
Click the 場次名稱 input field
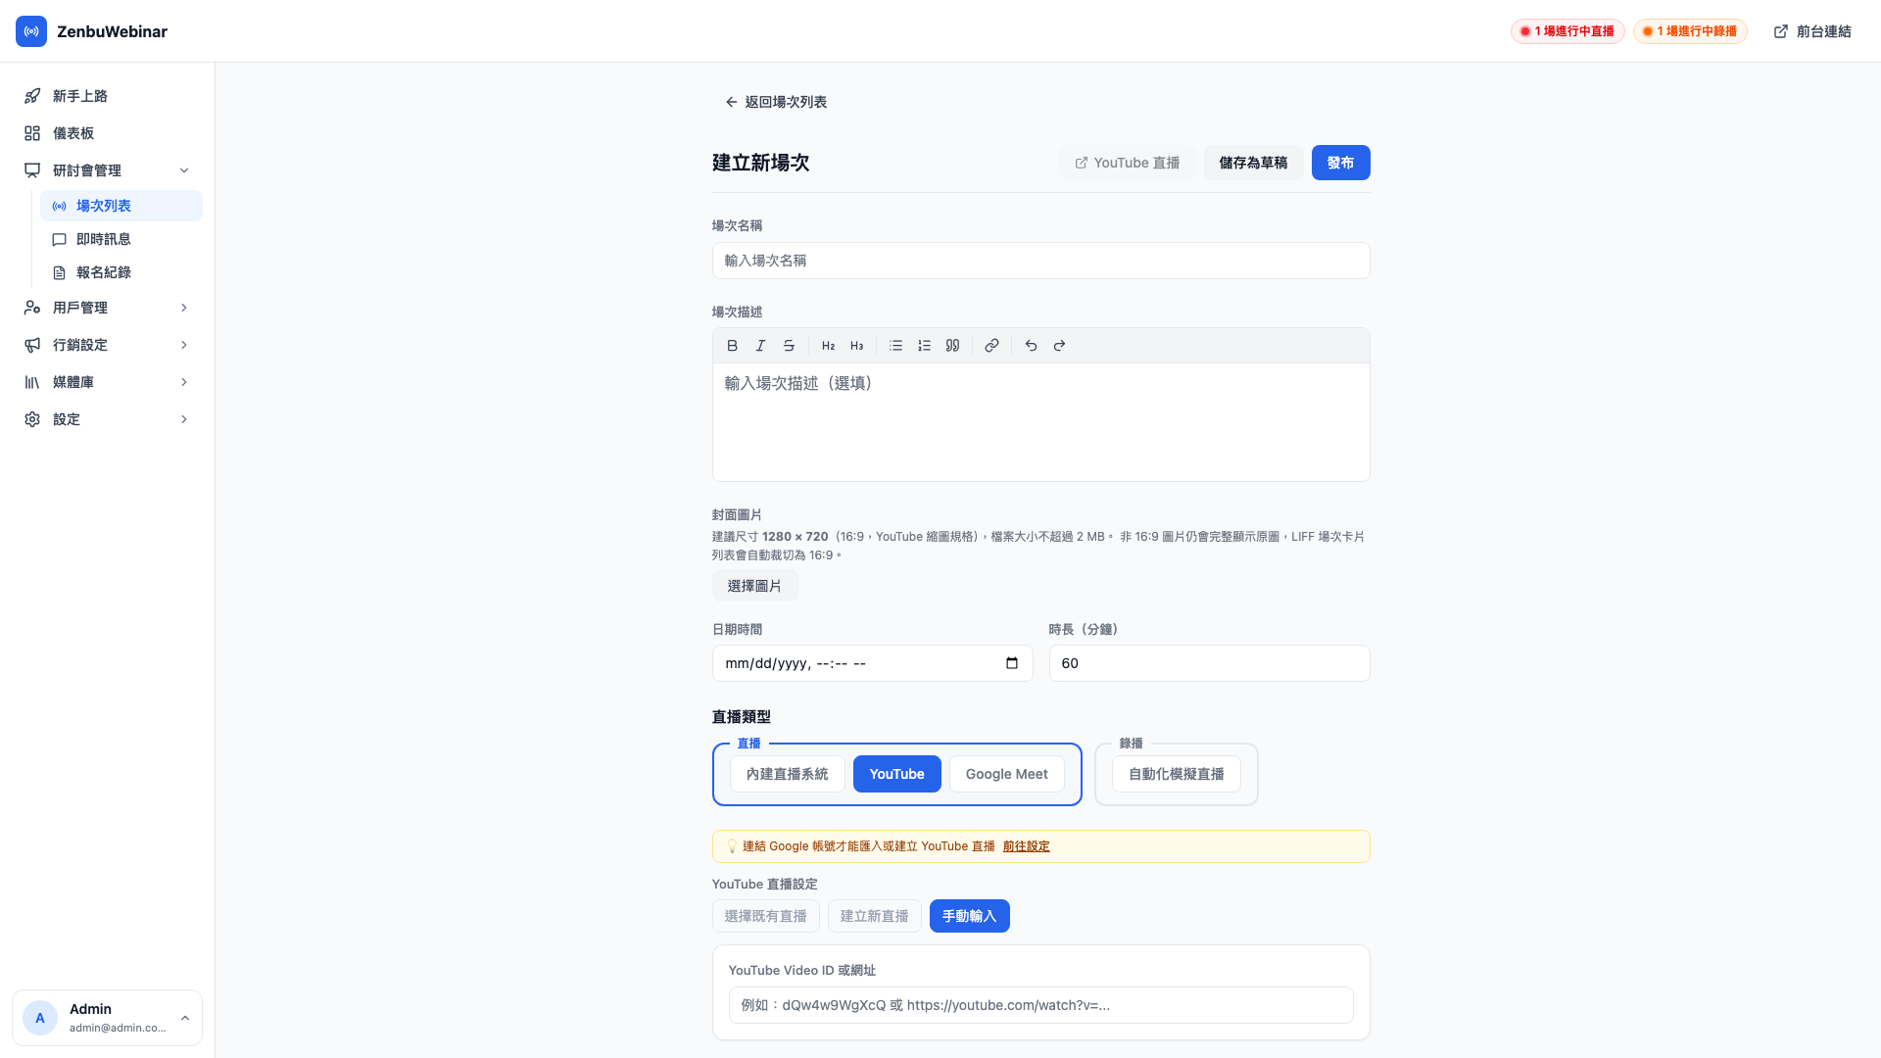pos(1040,261)
